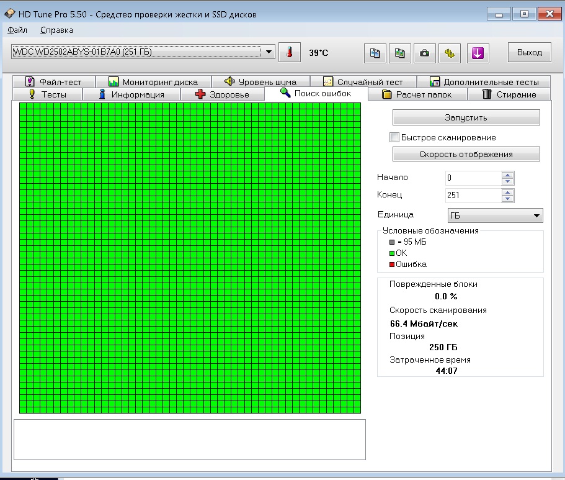Image resolution: width=565 pixels, height=480 pixels.
Task: Decrease the Начало value with down arrow
Action: (507, 181)
